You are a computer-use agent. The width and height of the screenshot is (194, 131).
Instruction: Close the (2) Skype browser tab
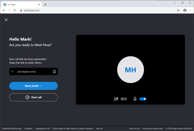coord(39,4)
